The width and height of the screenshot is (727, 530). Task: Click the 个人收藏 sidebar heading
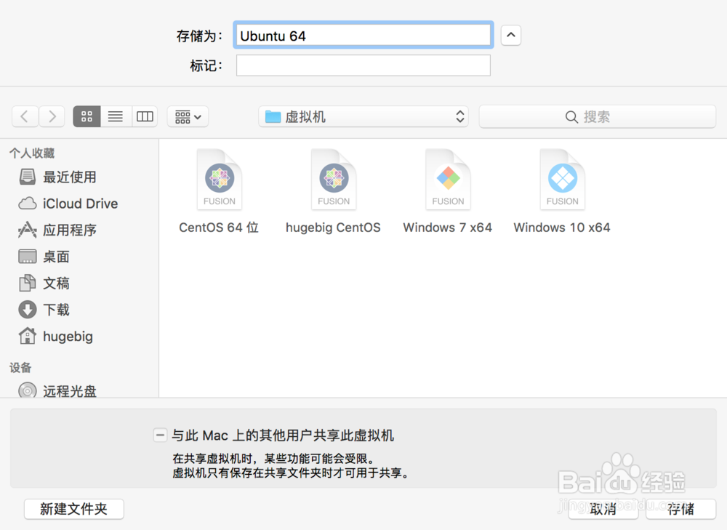[x=32, y=153]
